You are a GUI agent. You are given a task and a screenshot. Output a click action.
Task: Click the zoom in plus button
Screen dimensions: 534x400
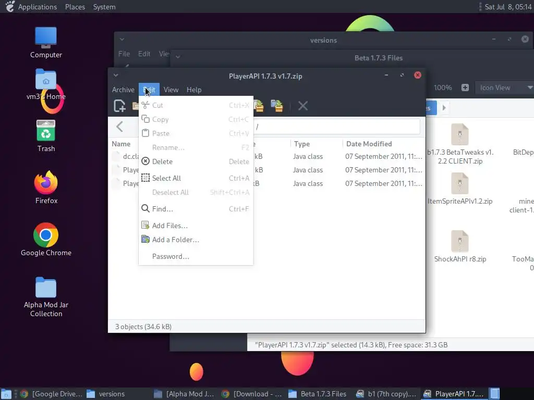click(x=465, y=87)
